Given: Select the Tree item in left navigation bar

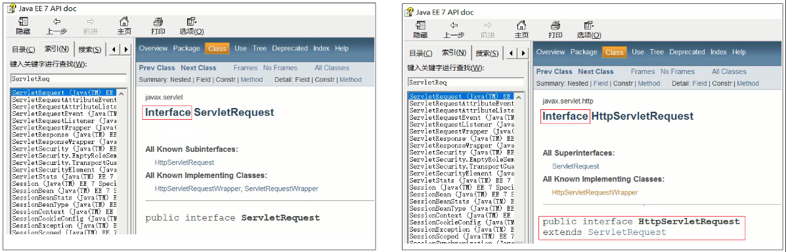Looking at the screenshot, I should 259,48.
